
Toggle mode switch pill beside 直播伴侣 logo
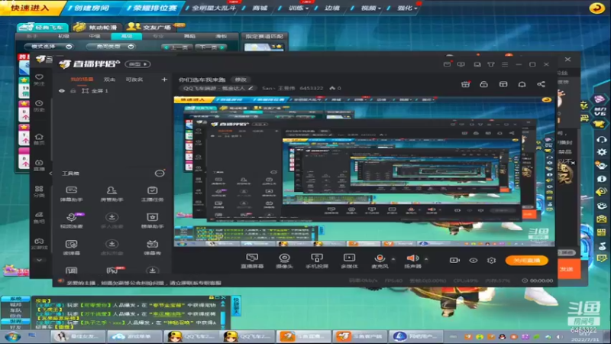(138, 64)
